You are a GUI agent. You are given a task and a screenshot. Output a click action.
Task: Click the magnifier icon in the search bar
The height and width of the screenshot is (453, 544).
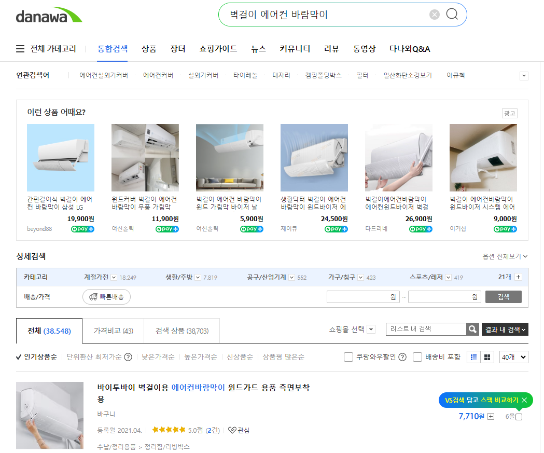coord(451,14)
